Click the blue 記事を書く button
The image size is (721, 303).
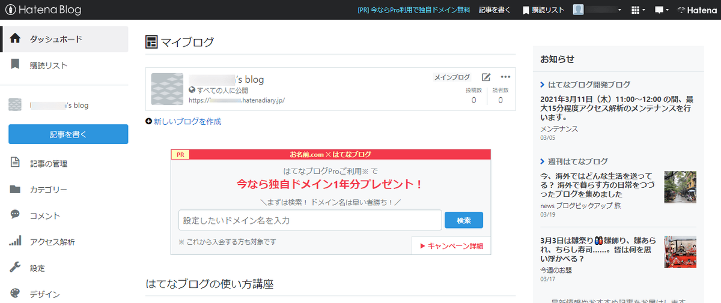coord(68,134)
